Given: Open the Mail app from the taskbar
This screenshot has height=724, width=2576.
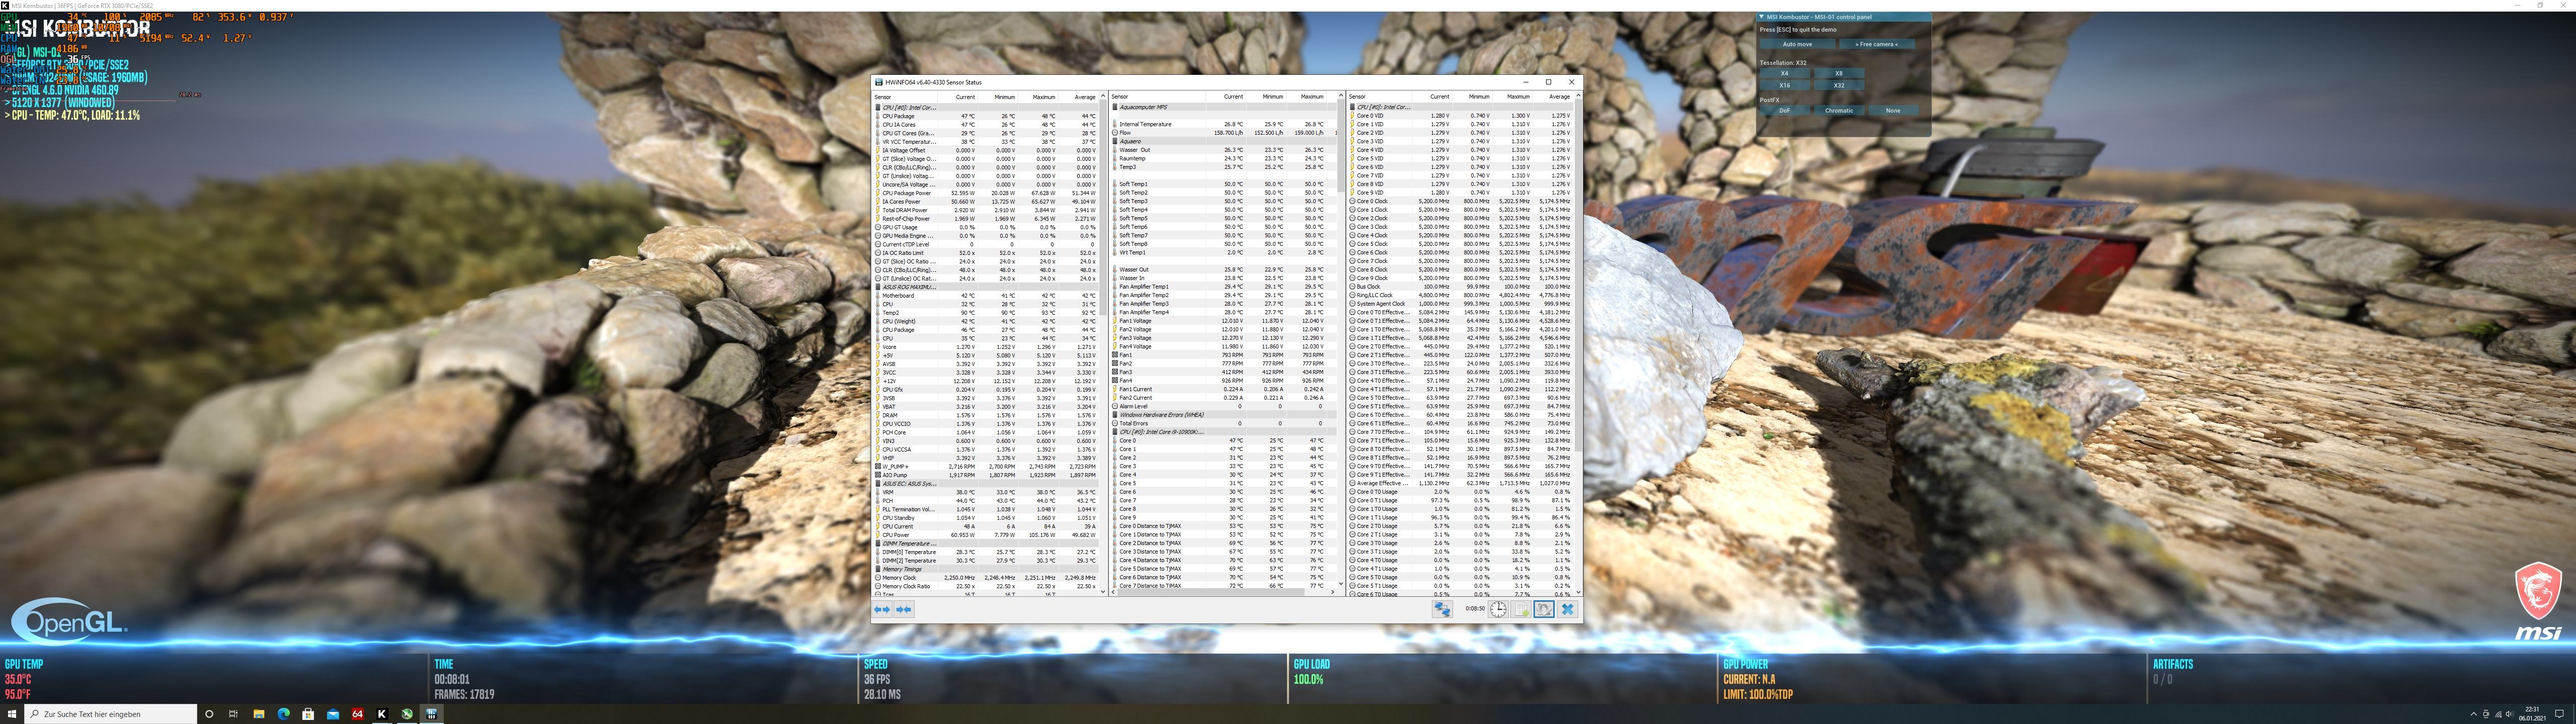Looking at the screenshot, I should point(332,714).
